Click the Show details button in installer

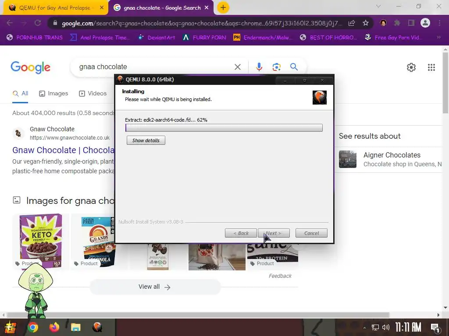[x=146, y=140]
